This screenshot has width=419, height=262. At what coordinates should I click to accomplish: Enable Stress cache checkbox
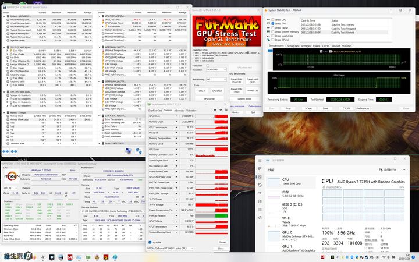[x=272, y=28]
